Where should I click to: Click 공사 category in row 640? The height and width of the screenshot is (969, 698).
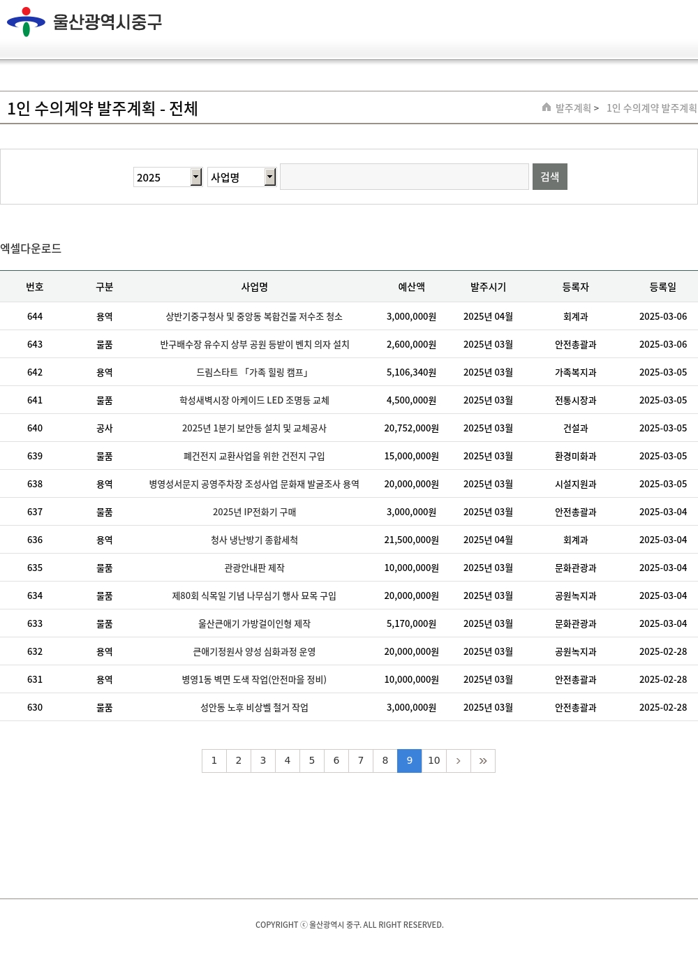[x=105, y=428]
